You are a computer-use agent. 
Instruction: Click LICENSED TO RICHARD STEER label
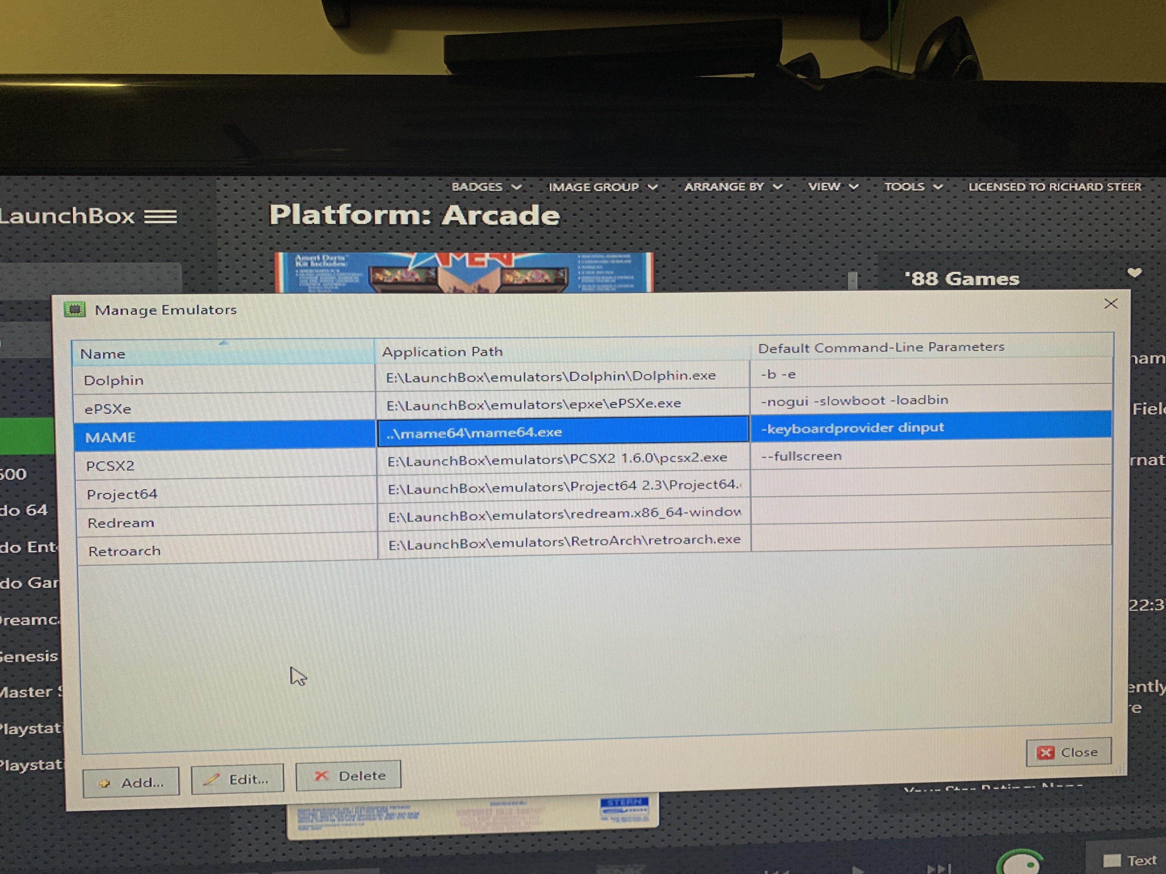point(1055,186)
